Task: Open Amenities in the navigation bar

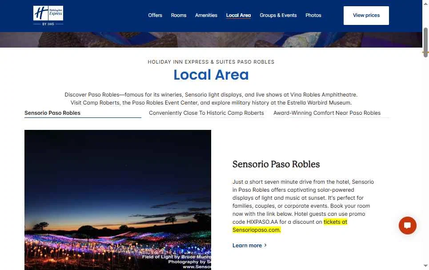Action: tap(206, 15)
